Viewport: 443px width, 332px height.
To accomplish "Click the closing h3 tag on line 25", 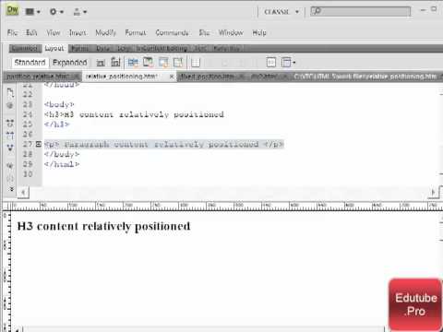I will point(57,125).
